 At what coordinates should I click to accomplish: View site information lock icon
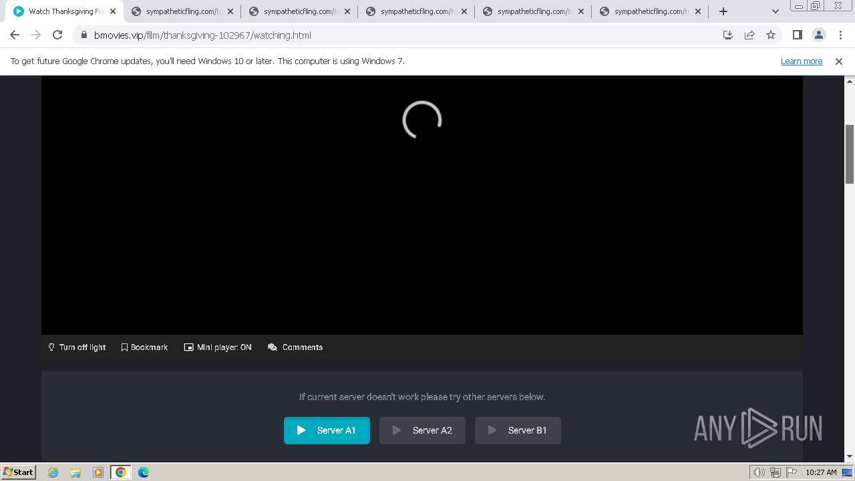[83, 35]
